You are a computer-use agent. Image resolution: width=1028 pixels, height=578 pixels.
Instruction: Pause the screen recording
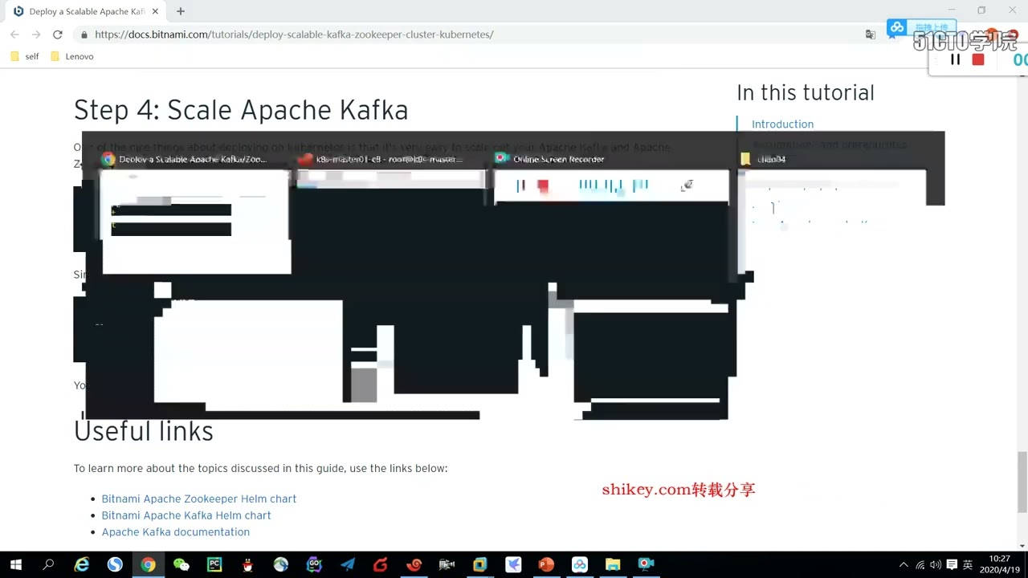(x=955, y=59)
